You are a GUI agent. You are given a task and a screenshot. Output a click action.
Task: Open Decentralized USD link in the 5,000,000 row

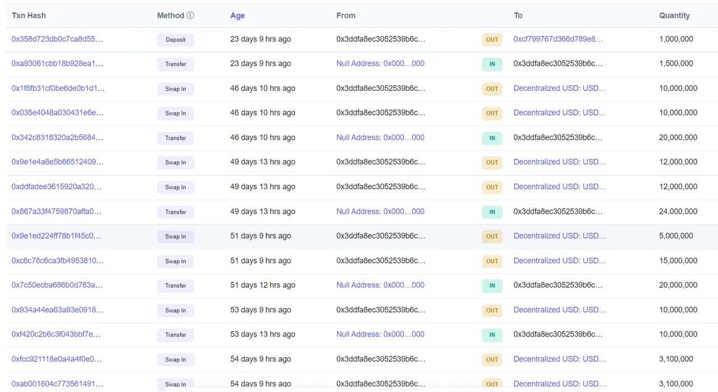click(x=560, y=236)
